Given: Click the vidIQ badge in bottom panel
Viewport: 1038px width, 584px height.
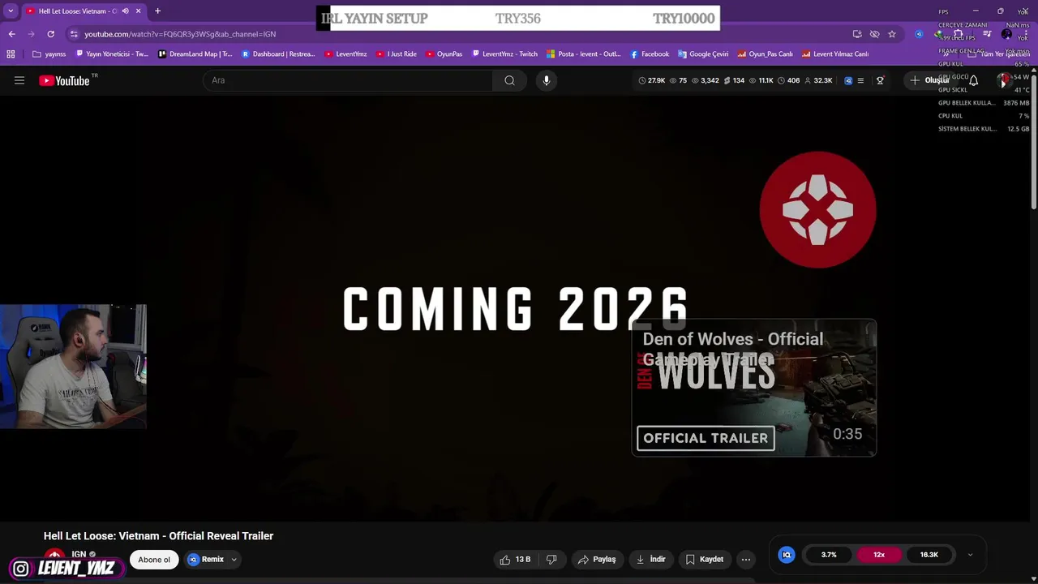Looking at the screenshot, I should click(787, 555).
